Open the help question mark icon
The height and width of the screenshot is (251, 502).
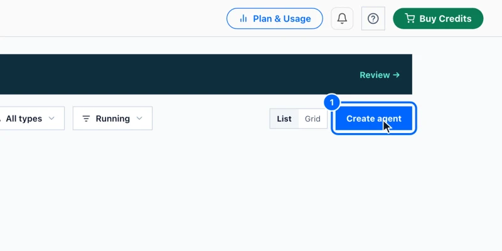click(x=373, y=19)
